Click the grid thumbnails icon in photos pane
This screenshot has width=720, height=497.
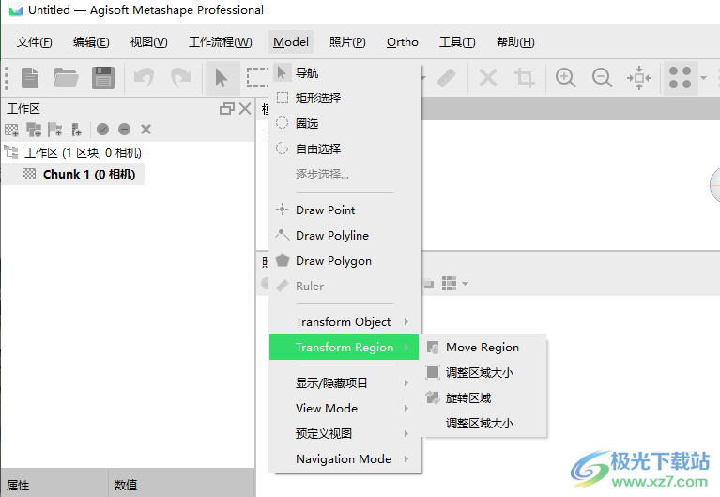click(x=449, y=284)
